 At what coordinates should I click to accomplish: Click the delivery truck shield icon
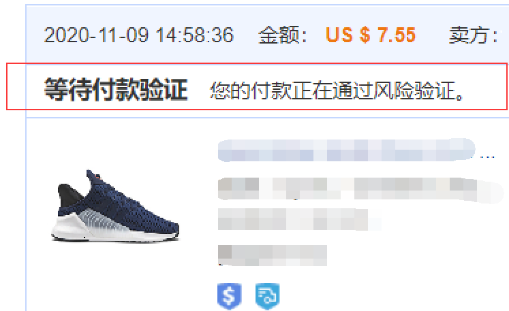(x=267, y=297)
